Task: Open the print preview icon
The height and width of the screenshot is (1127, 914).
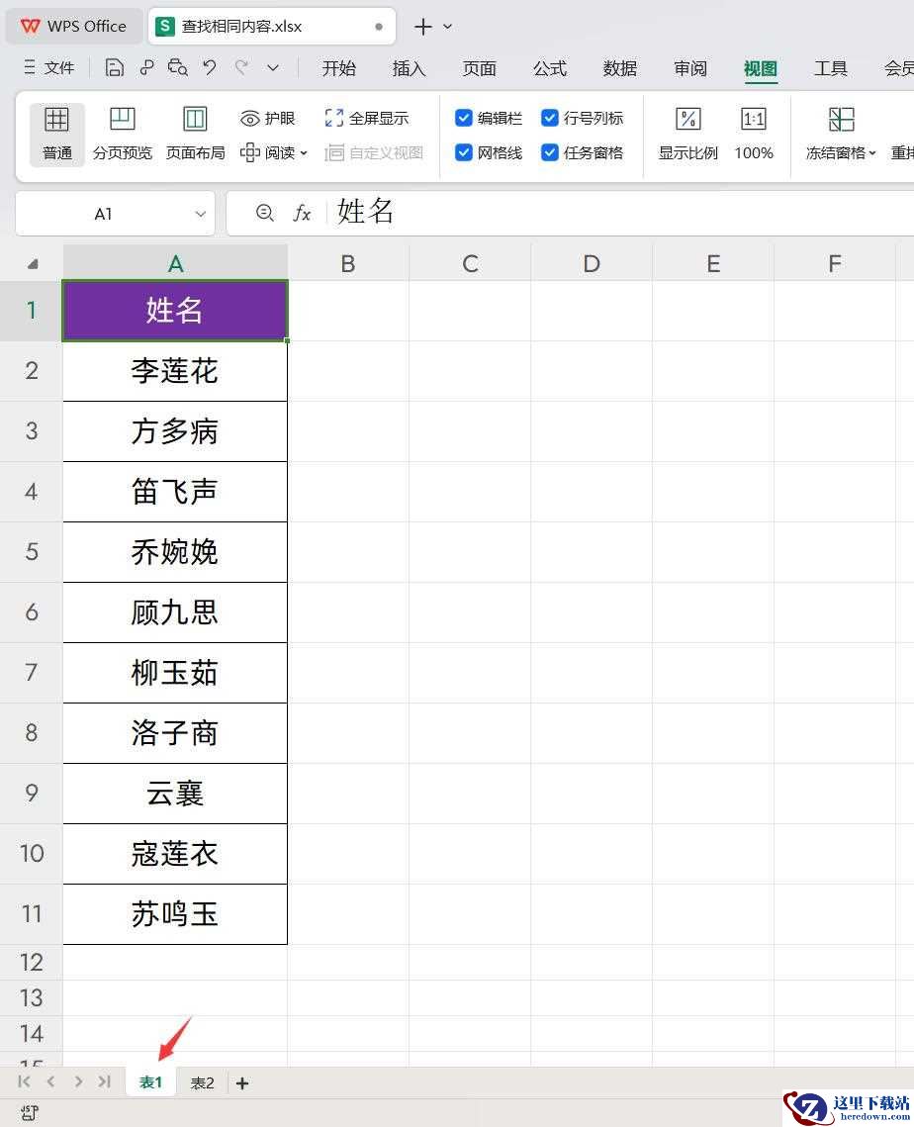Action: 177,67
